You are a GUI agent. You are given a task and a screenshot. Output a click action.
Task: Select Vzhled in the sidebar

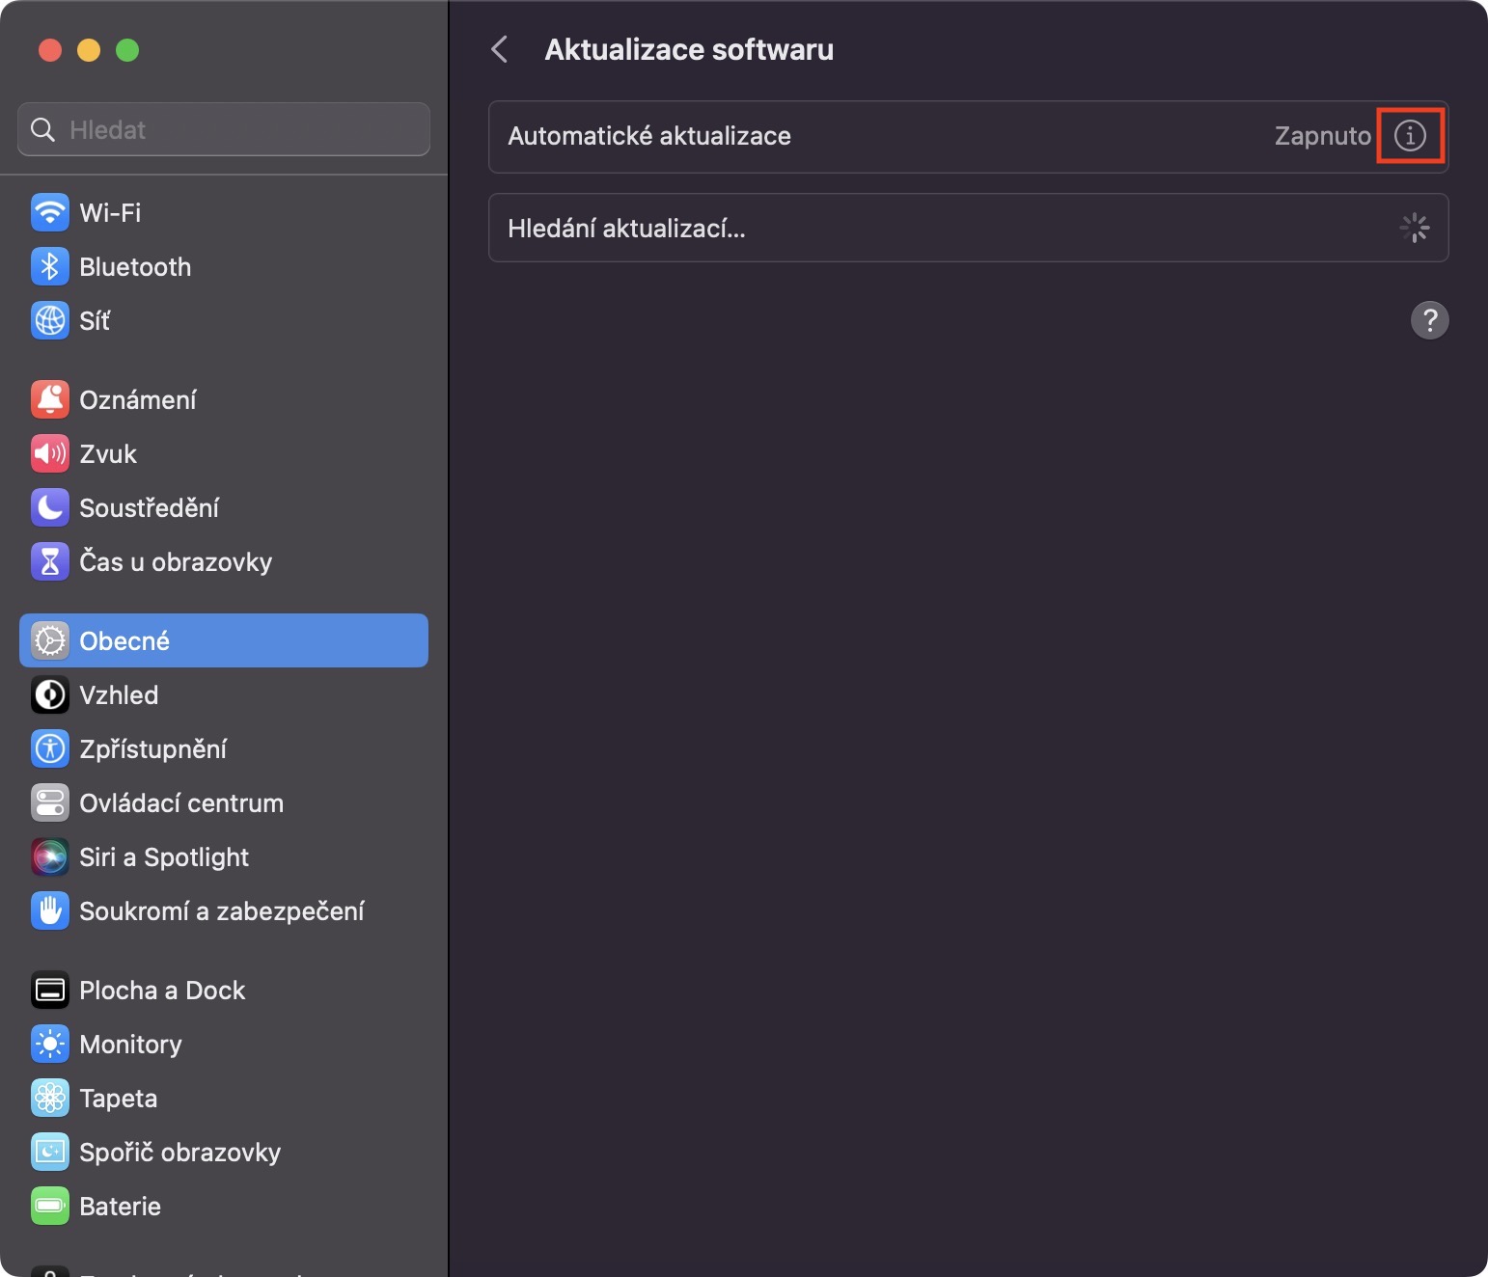(119, 694)
